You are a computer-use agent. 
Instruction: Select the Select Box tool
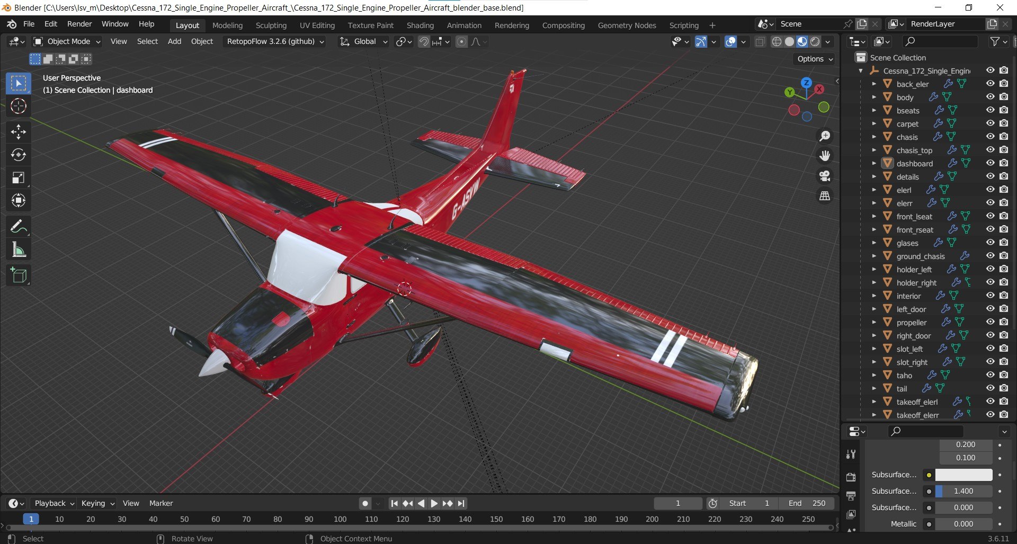[x=19, y=83]
